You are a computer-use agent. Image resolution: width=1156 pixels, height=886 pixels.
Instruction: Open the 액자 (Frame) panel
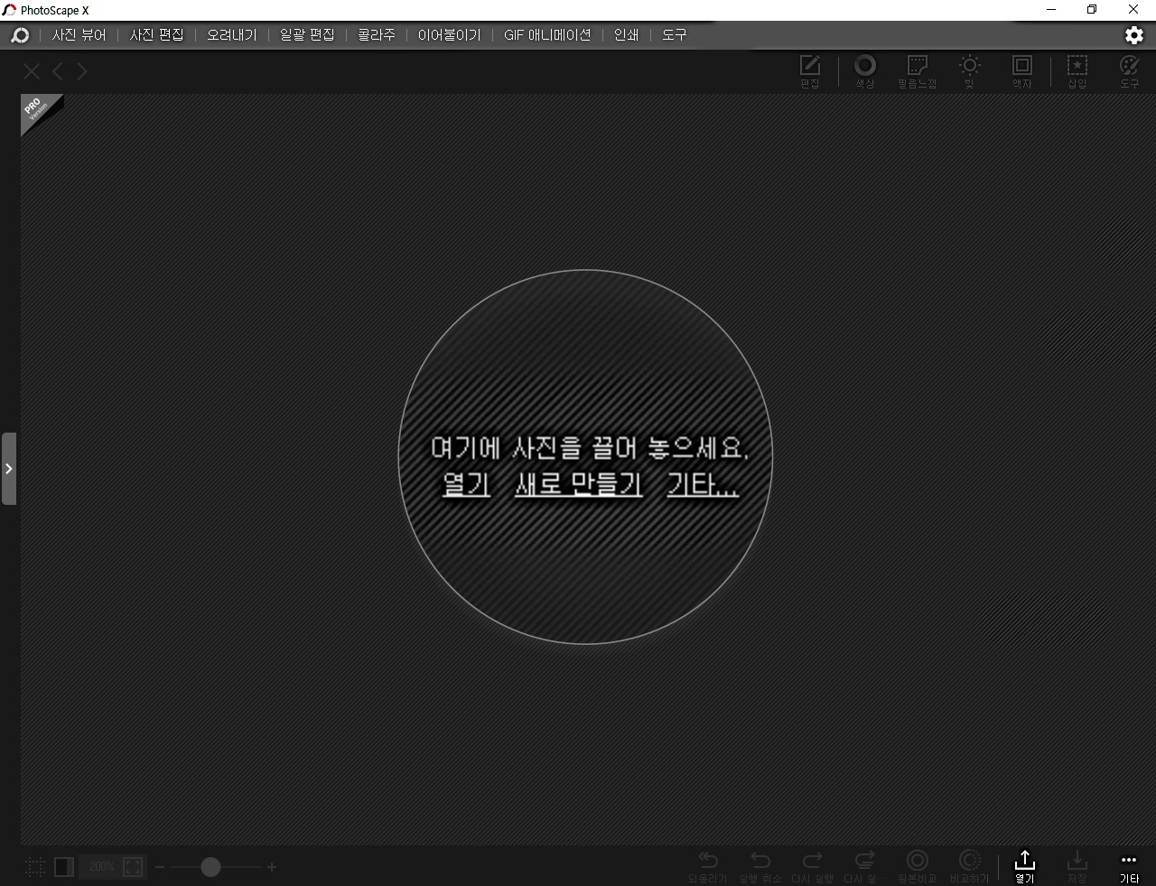(1021, 71)
